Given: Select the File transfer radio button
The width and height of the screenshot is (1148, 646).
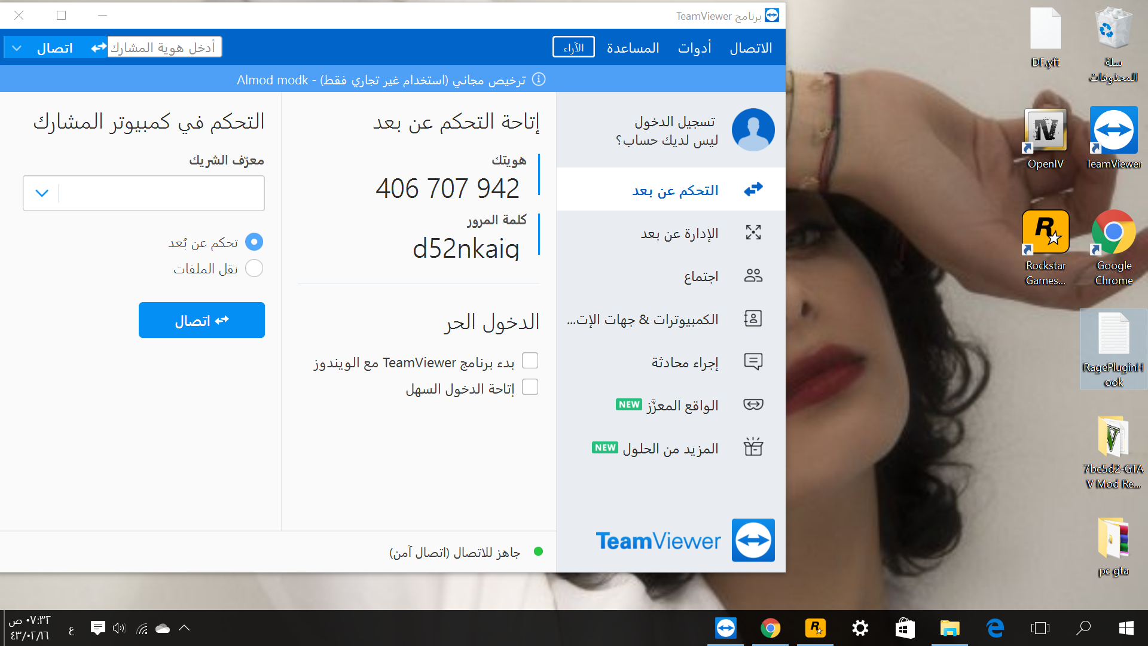Looking at the screenshot, I should point(254,269).
